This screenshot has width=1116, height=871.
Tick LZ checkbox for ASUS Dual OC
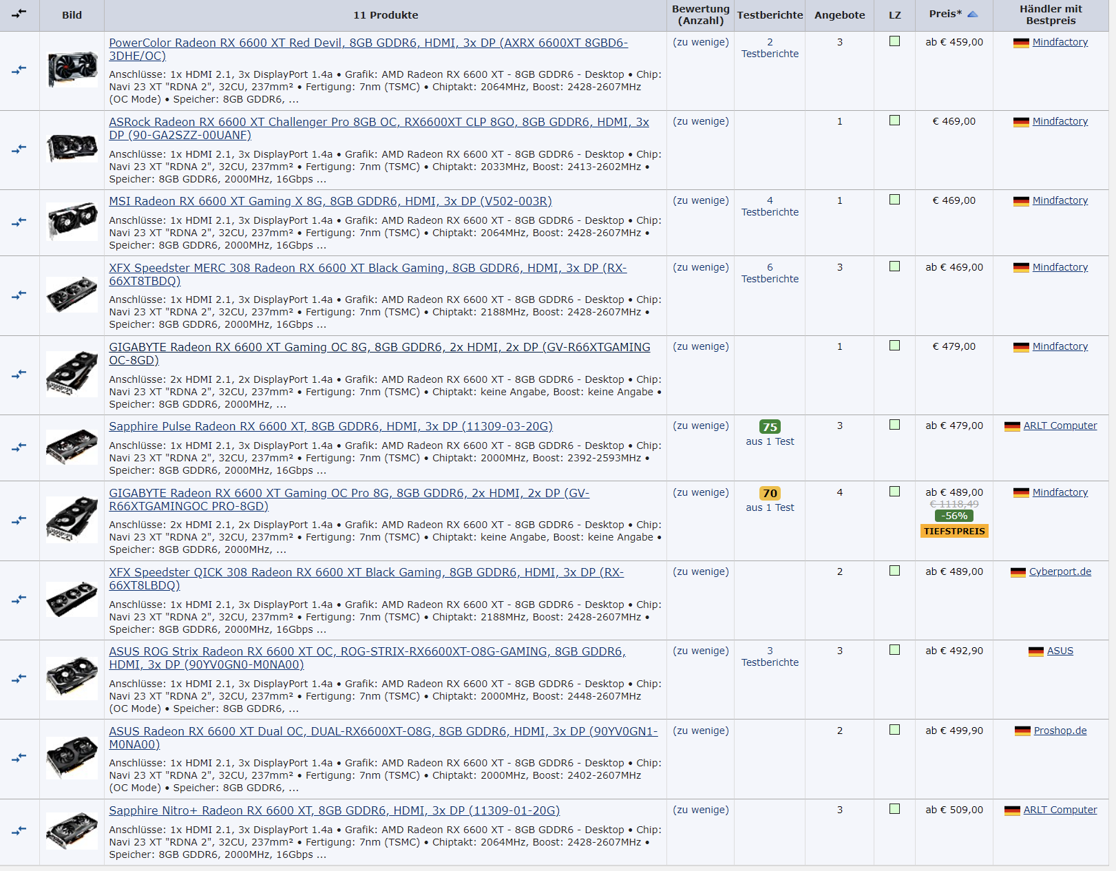tap(894, 730)
